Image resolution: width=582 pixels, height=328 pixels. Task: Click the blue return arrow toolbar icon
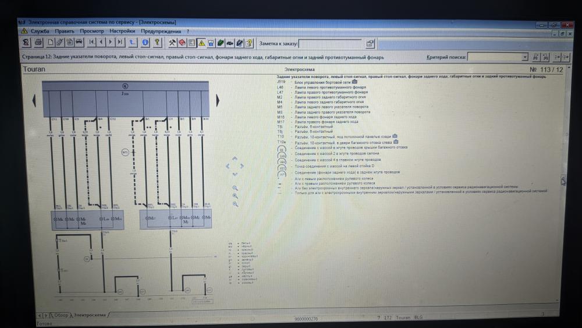(x=132, y=43)
